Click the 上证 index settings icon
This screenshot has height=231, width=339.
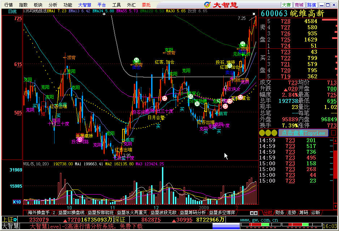point(15,220)
